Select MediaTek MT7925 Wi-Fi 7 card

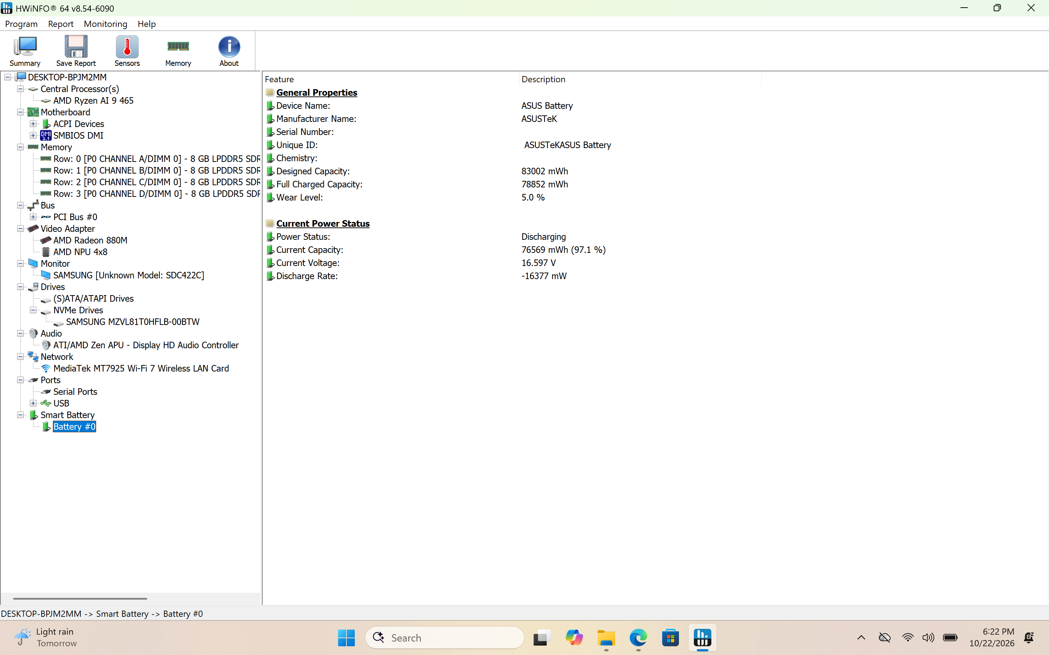point(141,369)
